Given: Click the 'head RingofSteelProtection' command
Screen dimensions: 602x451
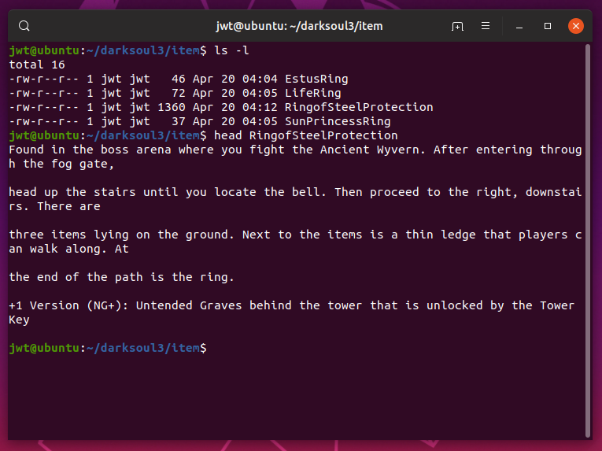Looking at the screenshot, I should pyautogui.click(x=305, y=135).
